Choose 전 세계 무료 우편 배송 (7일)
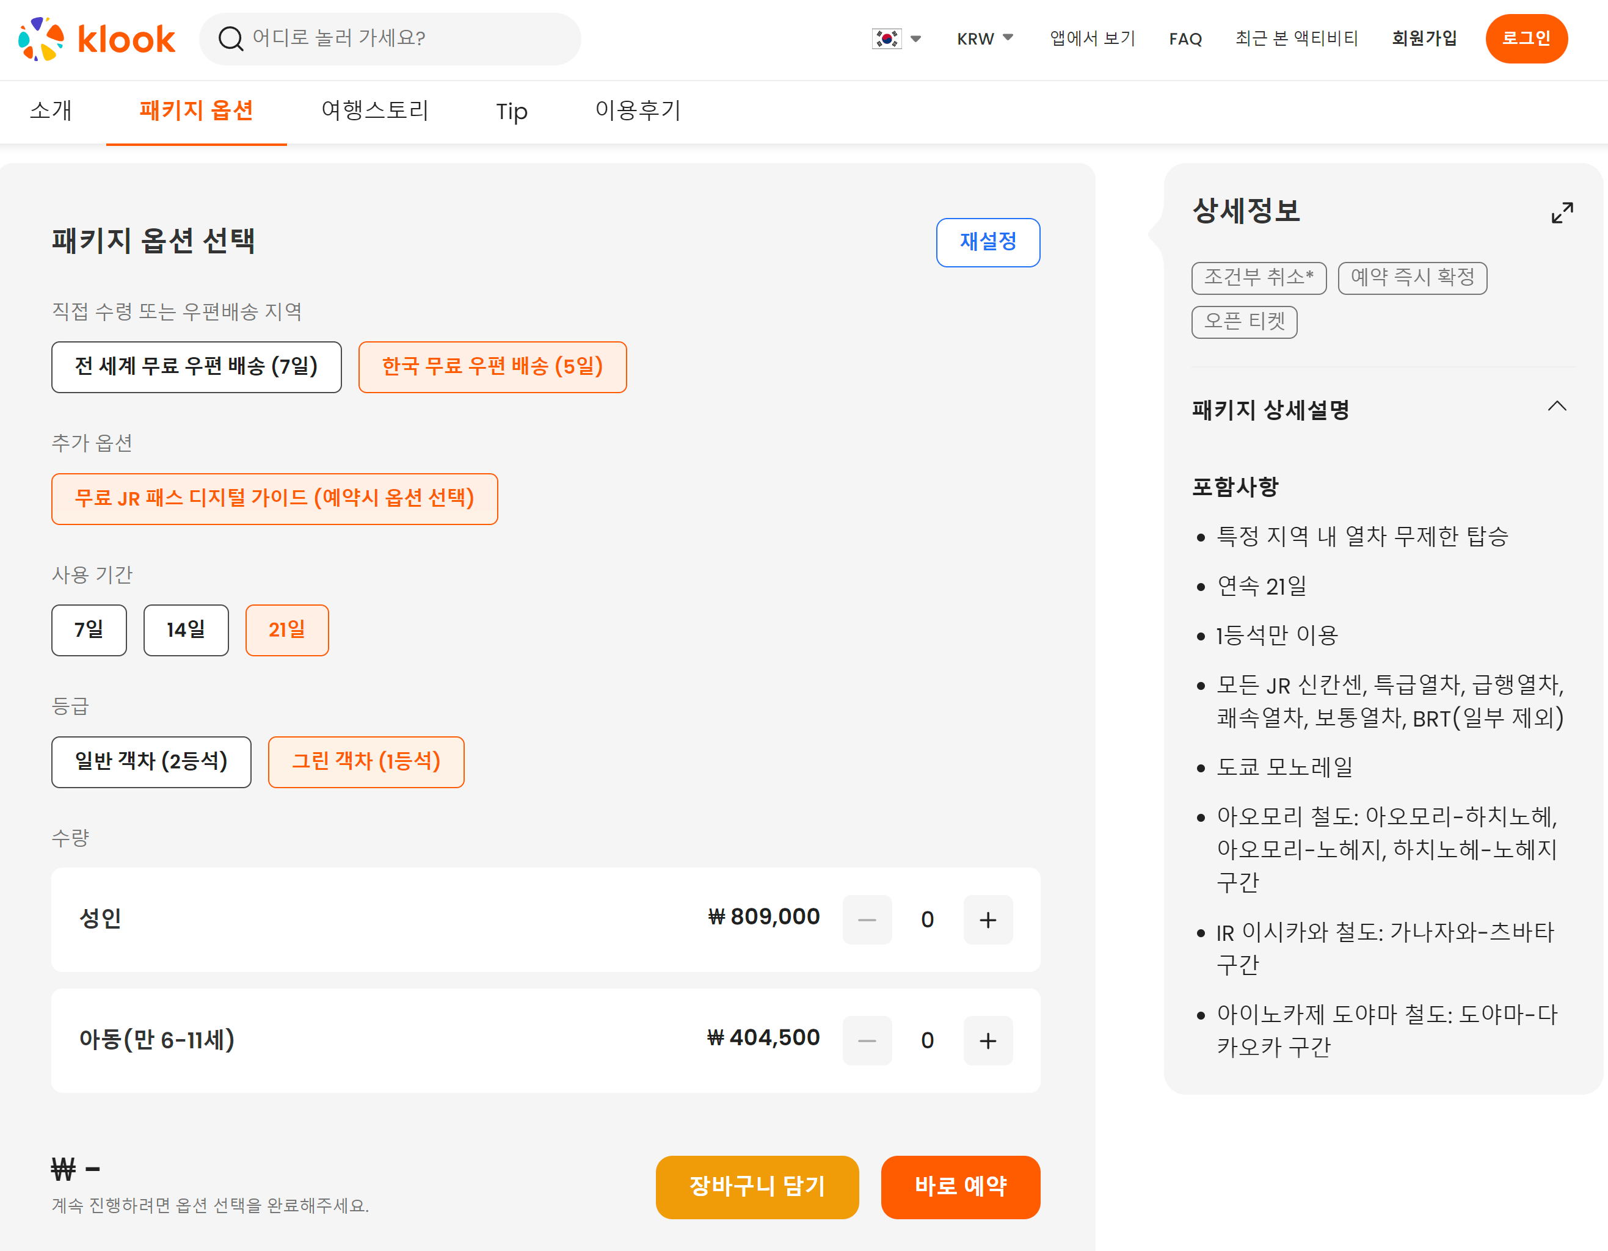 click(196, 366)
